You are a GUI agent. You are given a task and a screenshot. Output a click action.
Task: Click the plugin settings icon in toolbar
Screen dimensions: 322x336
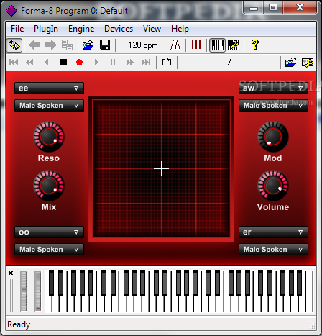coord(14,45)
